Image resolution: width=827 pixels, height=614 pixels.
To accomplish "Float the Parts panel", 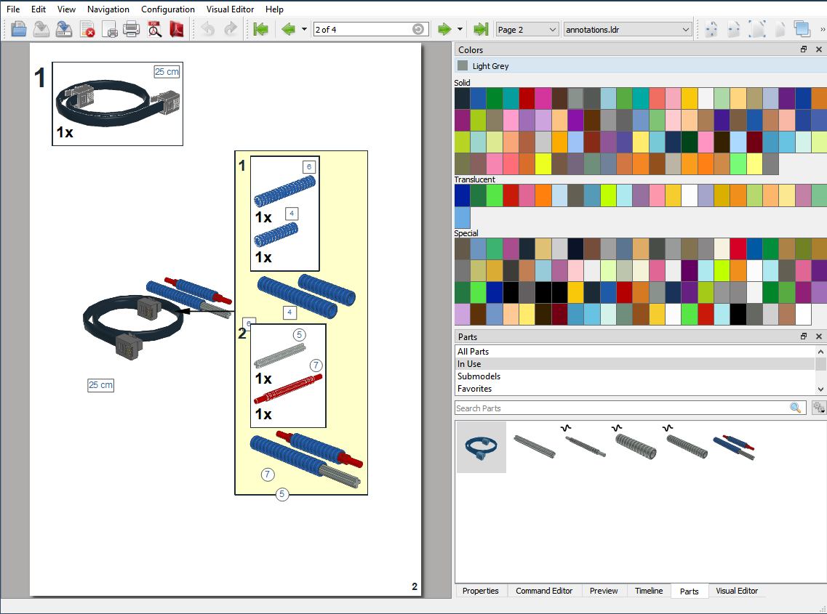I will (x=804, y=336).
